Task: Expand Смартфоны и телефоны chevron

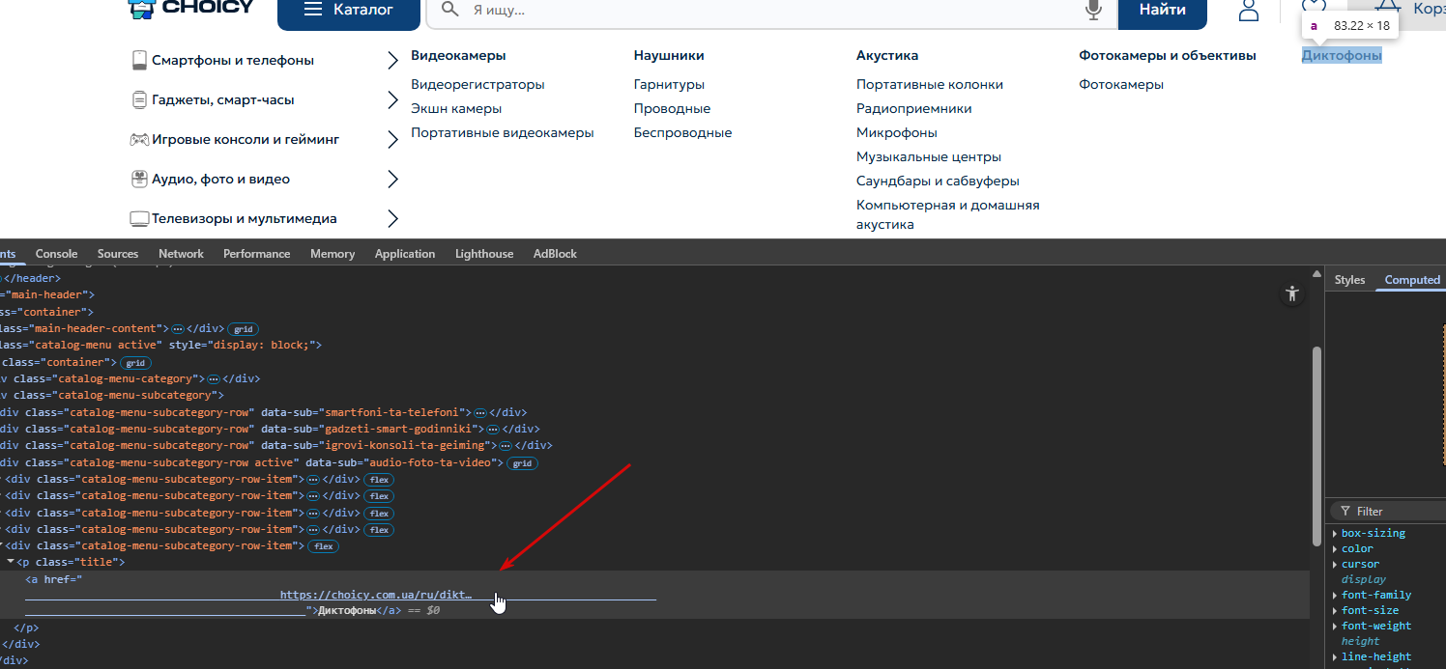Action: 392,61
